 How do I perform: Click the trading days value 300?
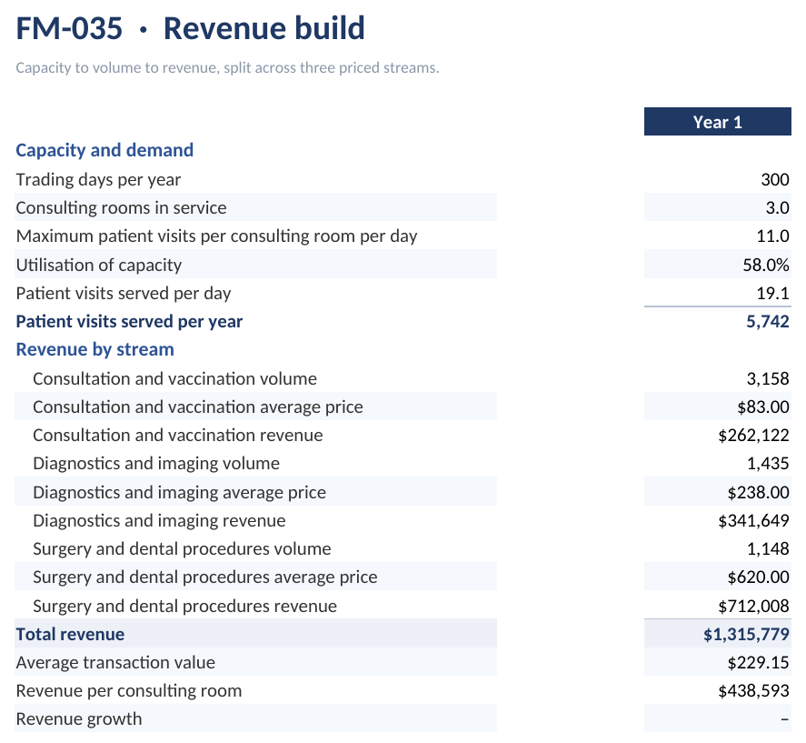click(x=774, y=179)
